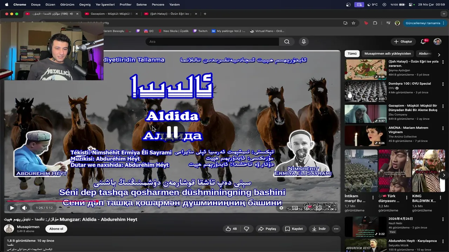Turn on subtitles in the video player
The width and height of the screenshot is (449, 252).
[295, 208]
